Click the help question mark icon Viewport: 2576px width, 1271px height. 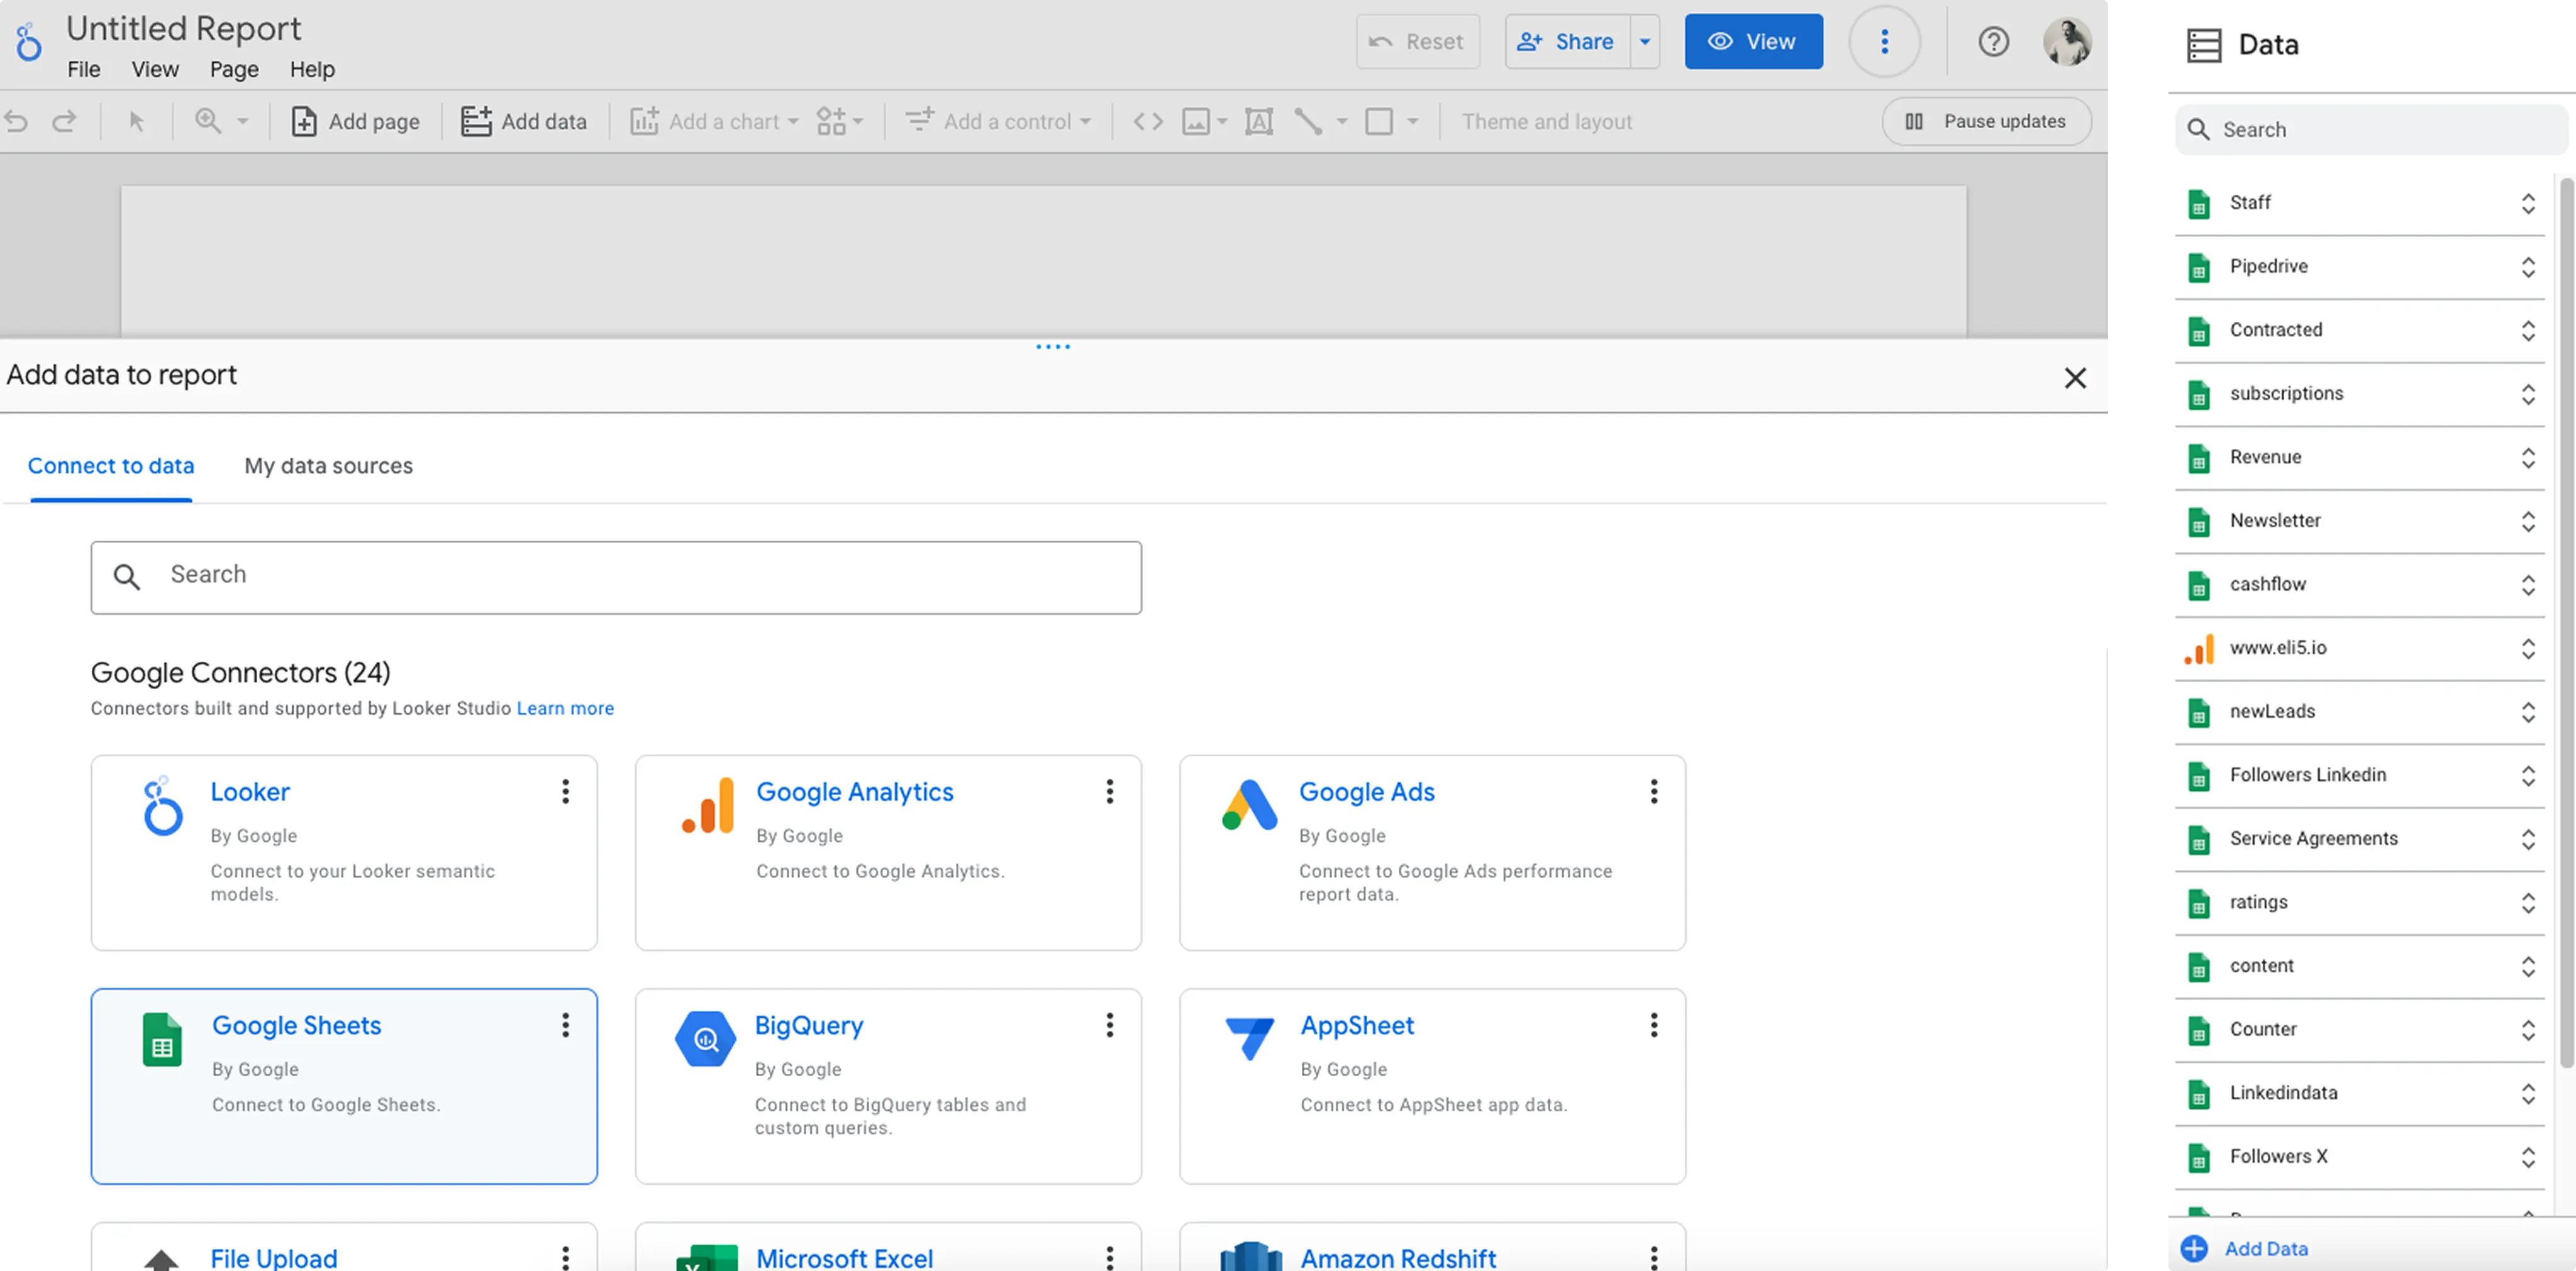pyautogui.click(x=1993, y=42)
